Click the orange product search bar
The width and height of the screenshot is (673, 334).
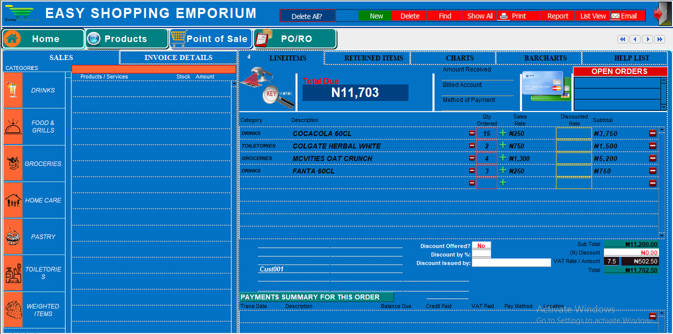[154, 69]
